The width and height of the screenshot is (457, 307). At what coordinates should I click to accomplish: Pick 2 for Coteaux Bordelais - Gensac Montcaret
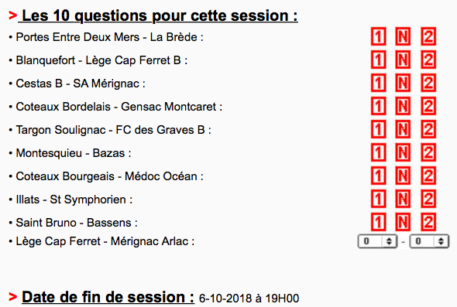[x=428, y=106]
